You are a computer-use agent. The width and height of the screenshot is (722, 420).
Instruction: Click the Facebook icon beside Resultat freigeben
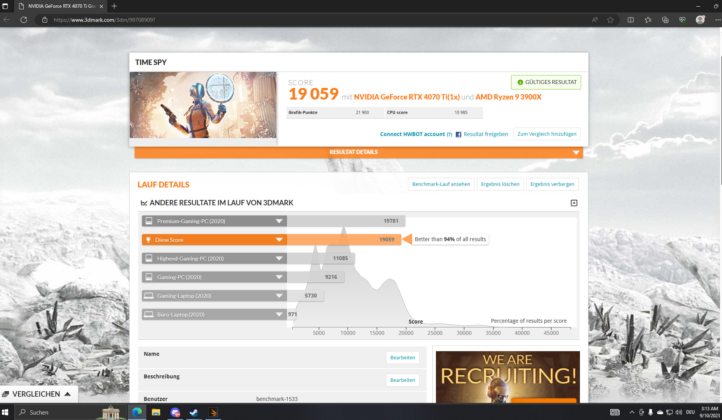(458, 135)
